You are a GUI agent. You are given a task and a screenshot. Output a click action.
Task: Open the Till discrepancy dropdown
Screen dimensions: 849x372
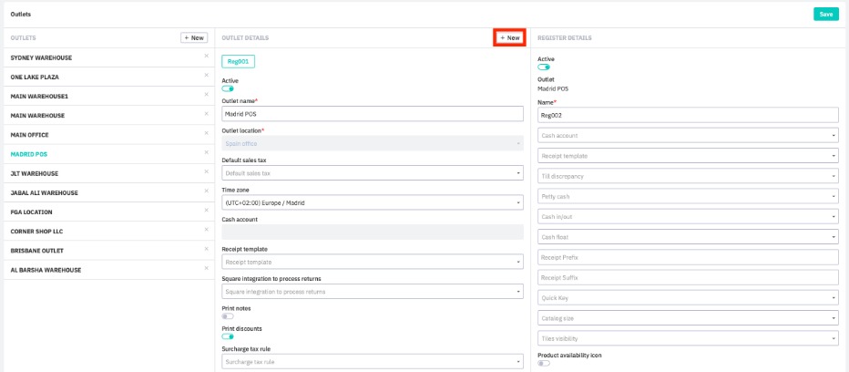pyautogui.click(x=687, y=176)
